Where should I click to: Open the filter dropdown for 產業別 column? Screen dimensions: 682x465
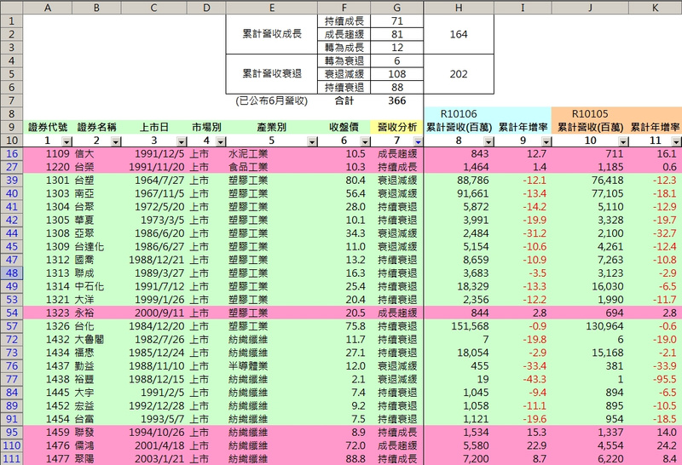point(312,141)
